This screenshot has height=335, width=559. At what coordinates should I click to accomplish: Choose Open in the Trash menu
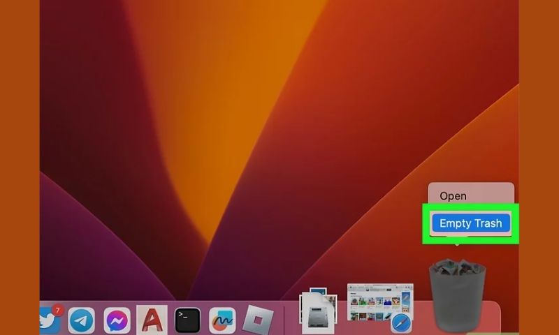pyautogui.click(x=453, y=196)
